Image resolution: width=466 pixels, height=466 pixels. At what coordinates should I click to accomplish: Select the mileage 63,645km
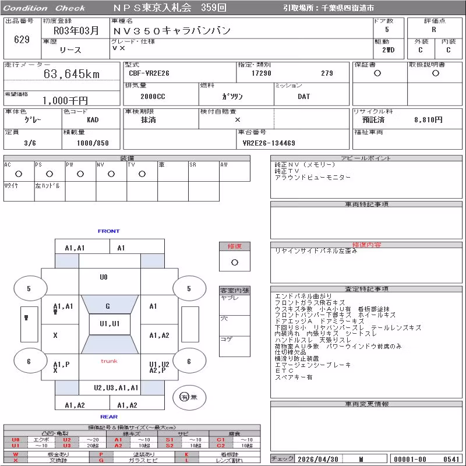point(72,74)
